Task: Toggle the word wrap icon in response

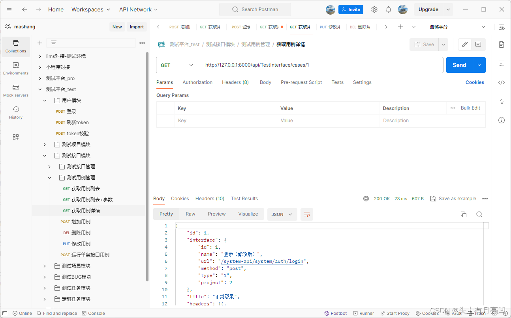Action: coord(307,214)
